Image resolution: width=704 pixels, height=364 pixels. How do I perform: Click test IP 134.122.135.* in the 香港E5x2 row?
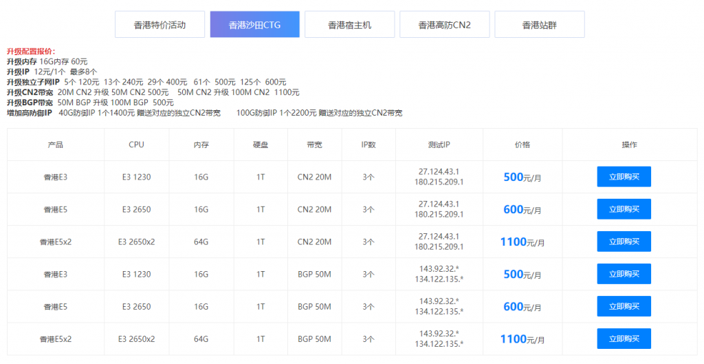point(439,344)
